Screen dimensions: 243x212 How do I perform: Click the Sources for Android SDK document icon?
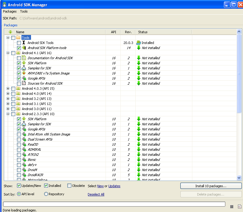(x=24, y=83)
